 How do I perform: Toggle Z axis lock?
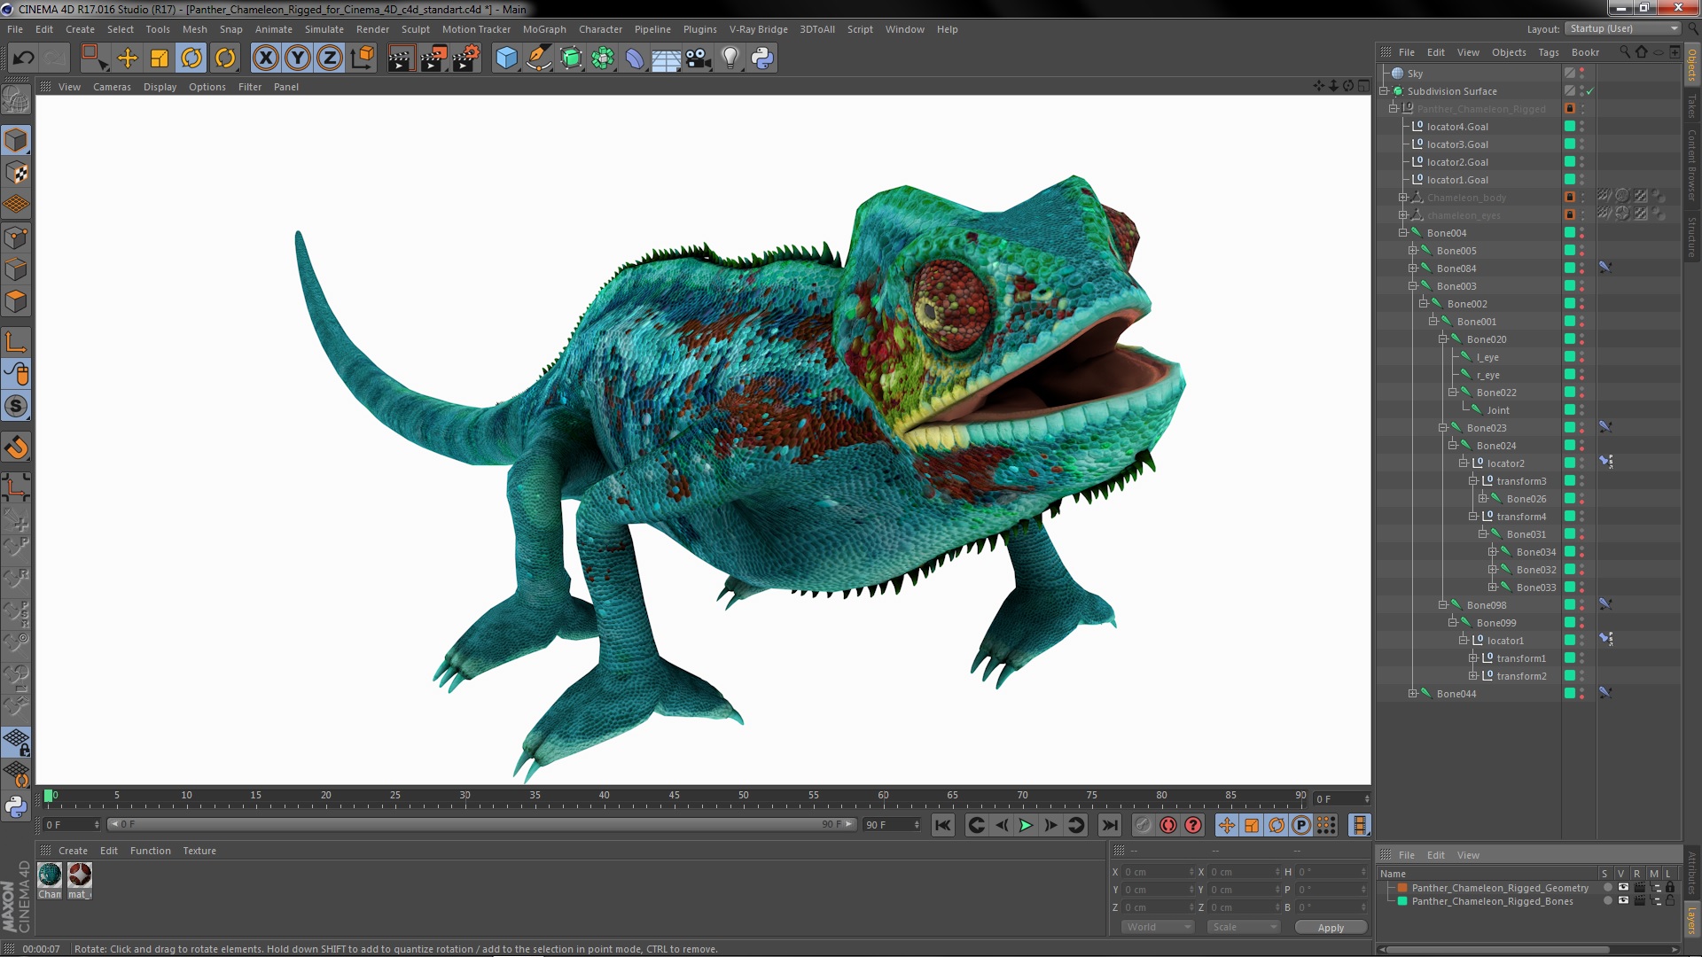pyautogui.click(x=330, y=58)
